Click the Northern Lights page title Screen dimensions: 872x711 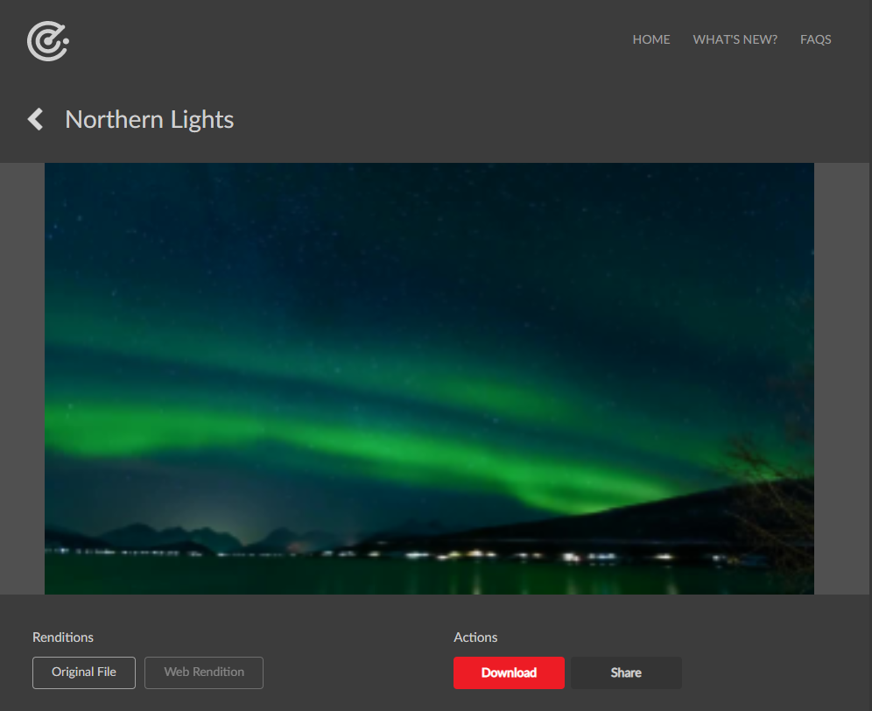(x=149, y=120)
